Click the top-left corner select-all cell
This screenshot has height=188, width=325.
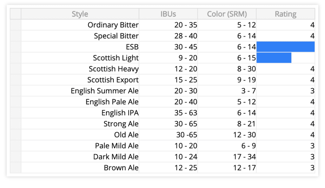click(x=16, y=14)
